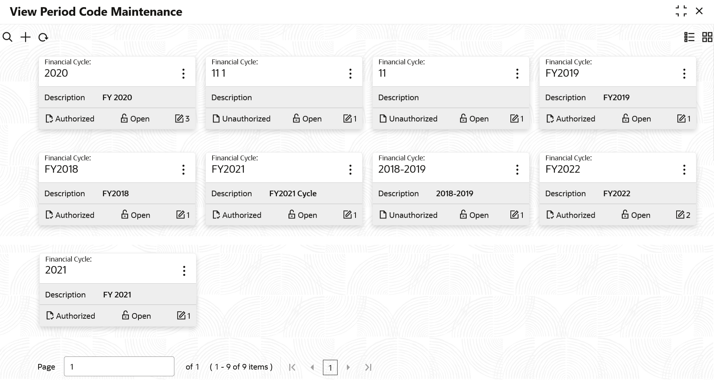Collapse screen using the shrink icon
The image size is (714, 380).
[x=681, y=11]
